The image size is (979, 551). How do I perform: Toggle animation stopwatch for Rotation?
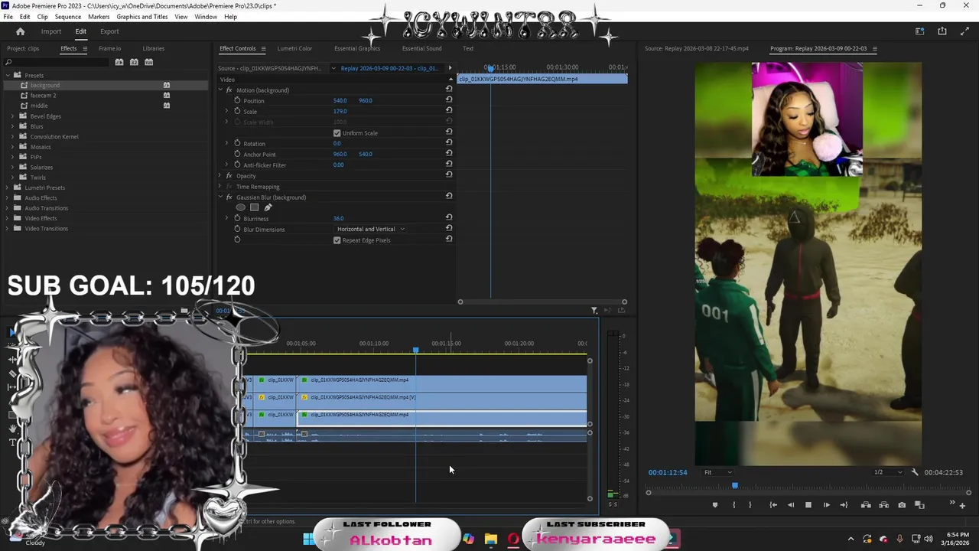point(237,143)
